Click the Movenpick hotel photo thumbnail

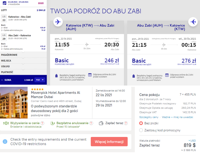pyautogui.click(x=14, y=103)
